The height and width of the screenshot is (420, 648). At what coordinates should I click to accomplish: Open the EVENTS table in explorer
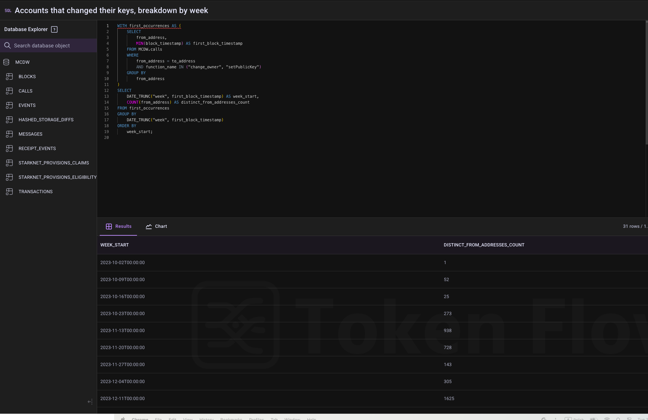point(27,105)
